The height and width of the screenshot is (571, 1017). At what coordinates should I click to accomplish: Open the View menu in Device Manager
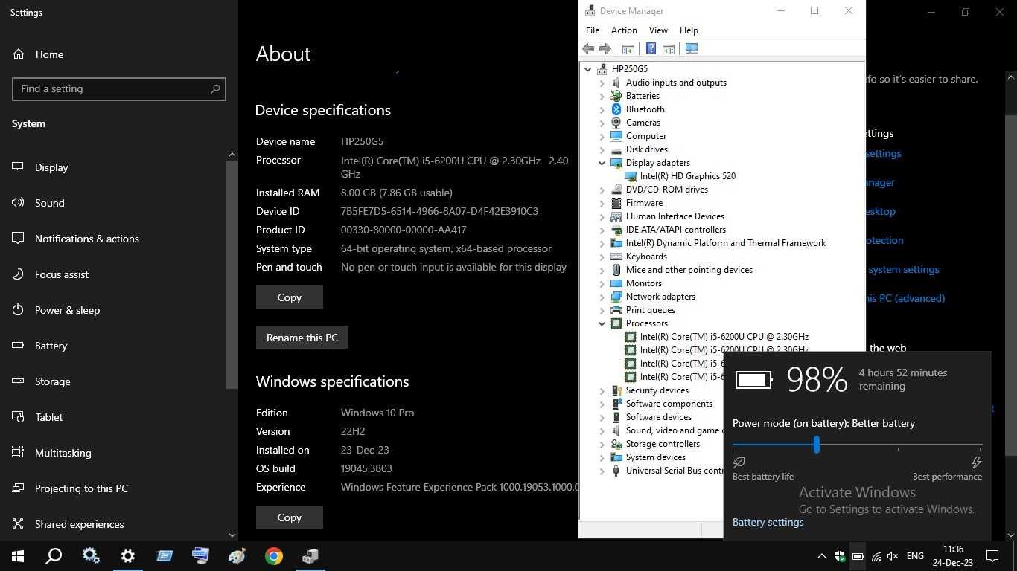(x=658, y=30)
